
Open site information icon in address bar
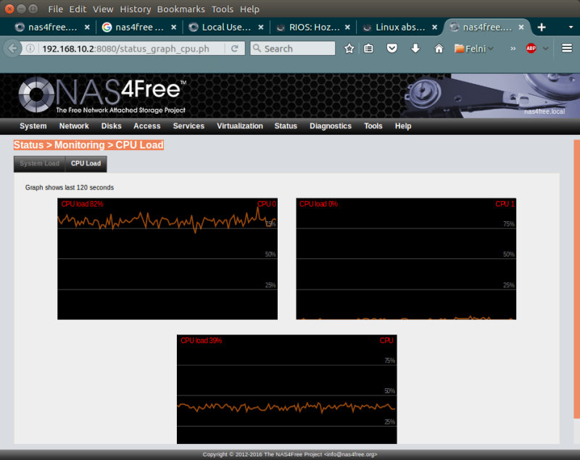pyautogui.click(x=30, y=49)
